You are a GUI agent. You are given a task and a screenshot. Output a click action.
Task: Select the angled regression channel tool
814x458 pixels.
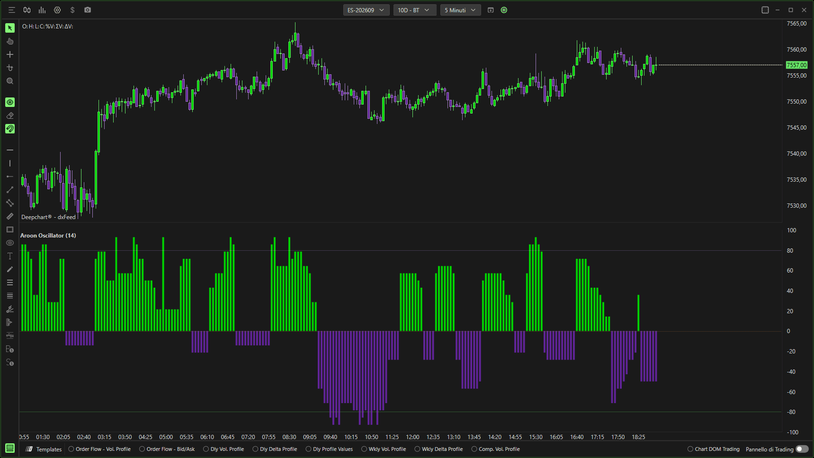point(10,309)
